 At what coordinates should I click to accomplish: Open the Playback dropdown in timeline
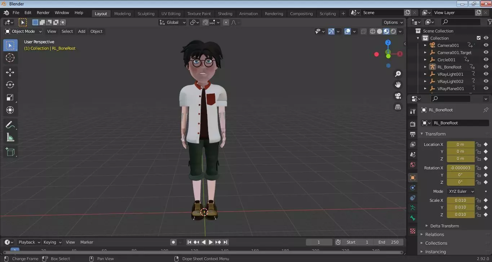click(x=29, y=242)
